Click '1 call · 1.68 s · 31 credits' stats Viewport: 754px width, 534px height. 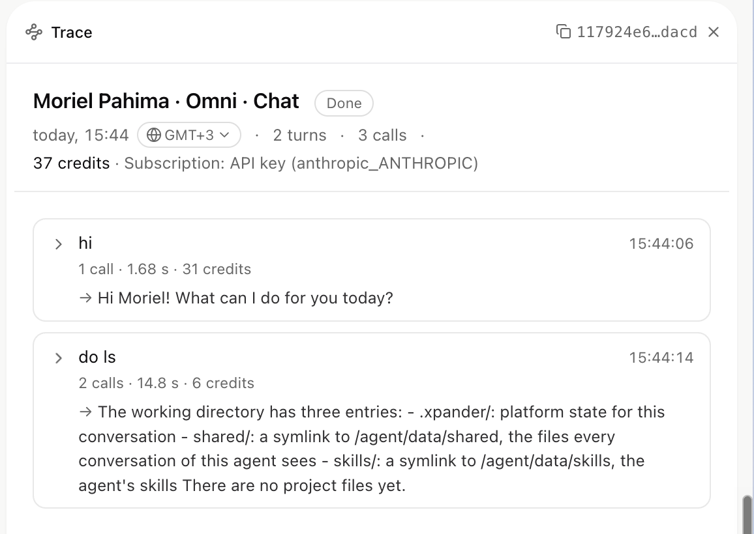coord(164,269)
